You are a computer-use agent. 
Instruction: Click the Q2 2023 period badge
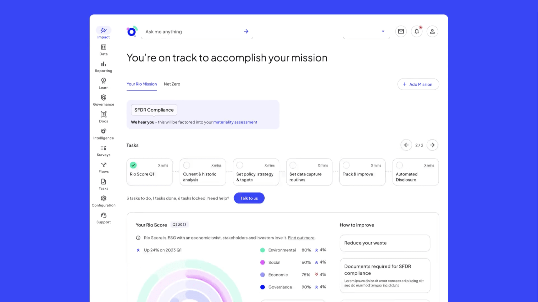click(x=180, y=225)
